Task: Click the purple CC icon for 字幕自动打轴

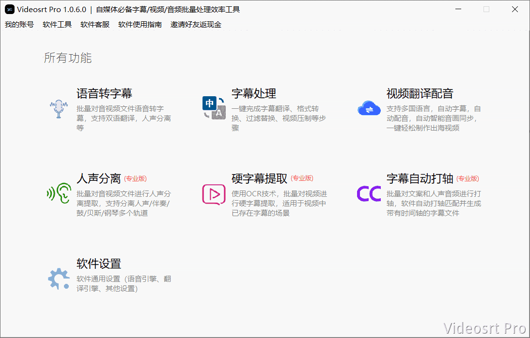Action: click(x=369, y=193)
